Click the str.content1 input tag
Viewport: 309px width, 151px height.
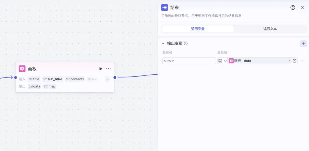pyautogui.click(x=75, y=79)
